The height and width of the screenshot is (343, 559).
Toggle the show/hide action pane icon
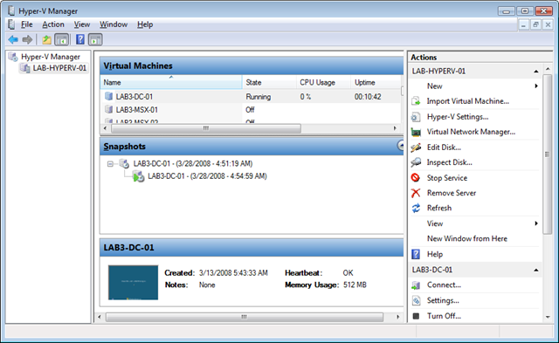[95, 39]
